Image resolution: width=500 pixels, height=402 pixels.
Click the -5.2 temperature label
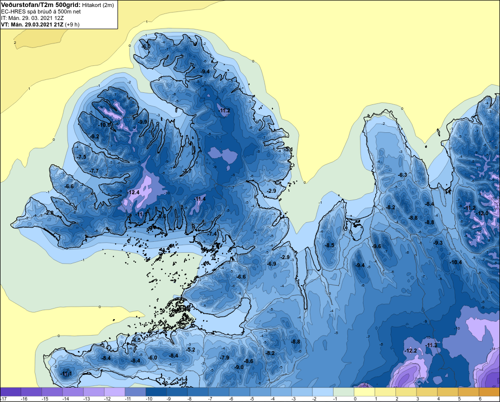pos(190,350)
